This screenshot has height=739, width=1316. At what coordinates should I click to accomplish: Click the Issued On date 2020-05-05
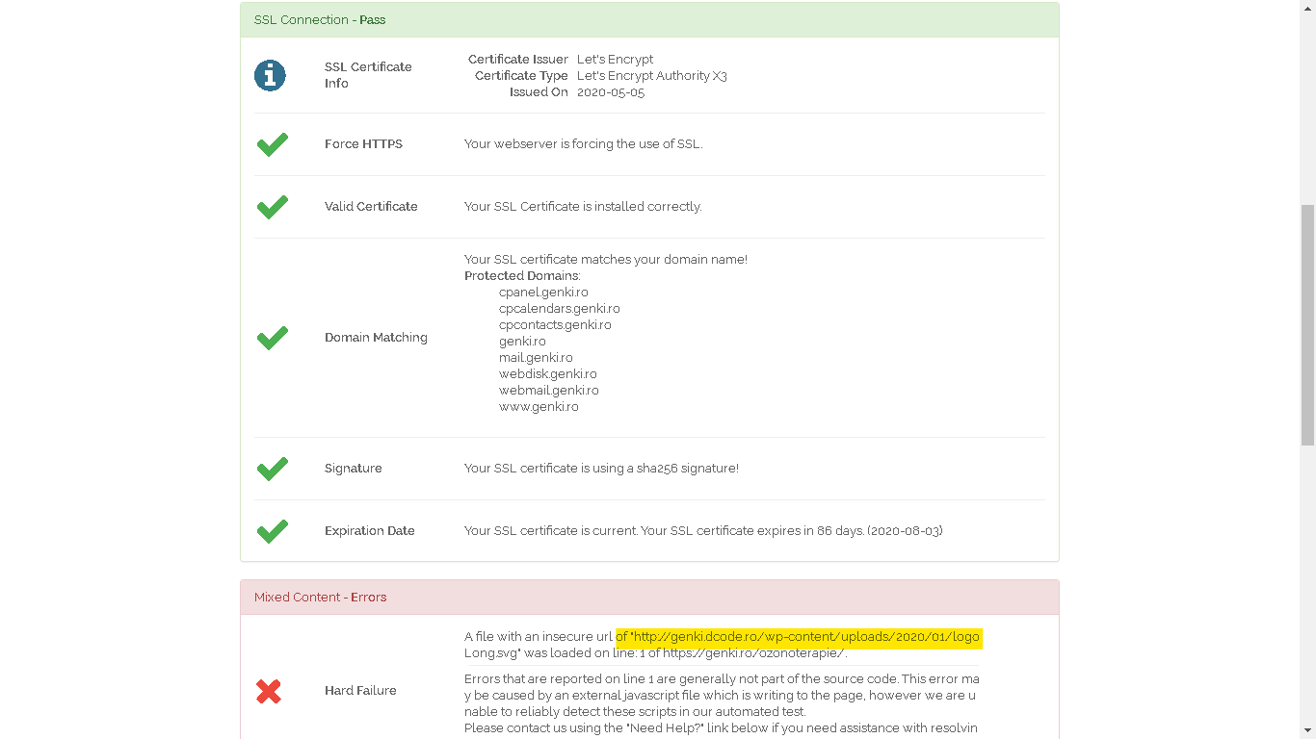[611, 92]
